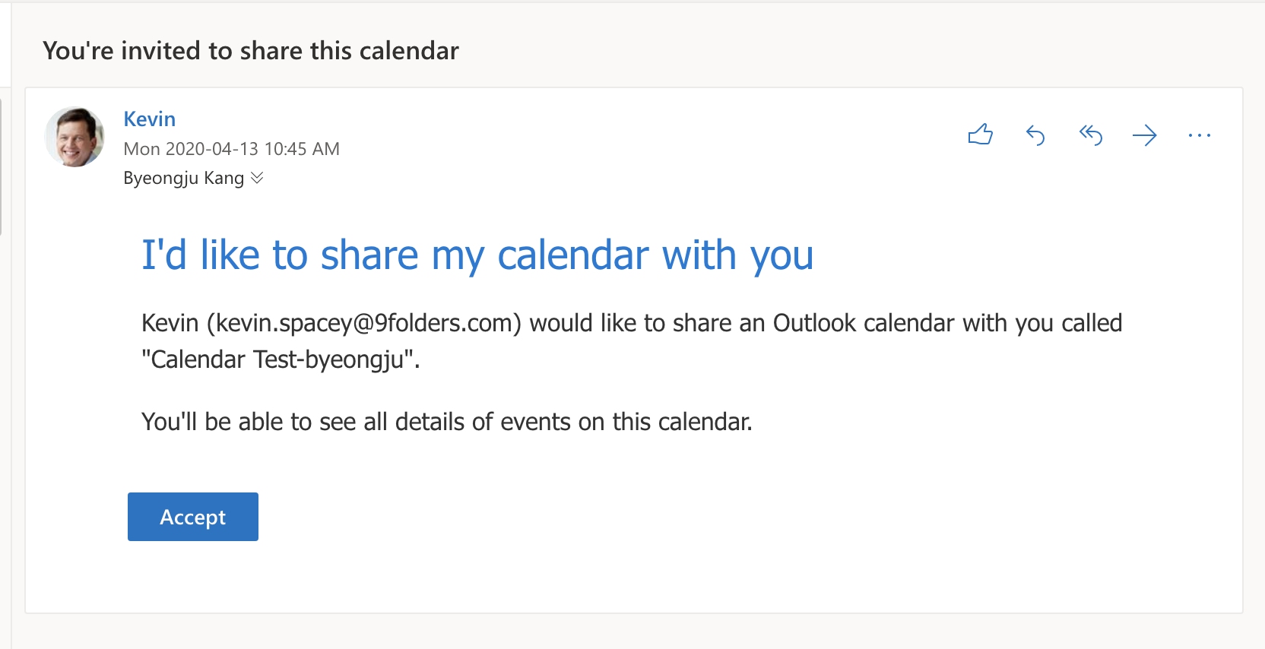Open Kevin's profile photo avatar
1265x649 pixels.
pos(75,137)
